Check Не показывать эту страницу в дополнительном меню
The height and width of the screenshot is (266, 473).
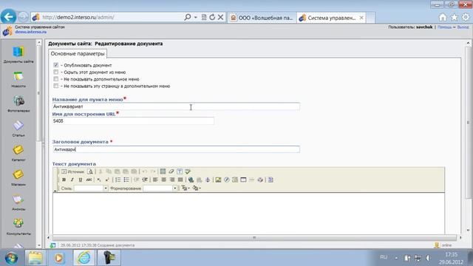pos(56,86)
